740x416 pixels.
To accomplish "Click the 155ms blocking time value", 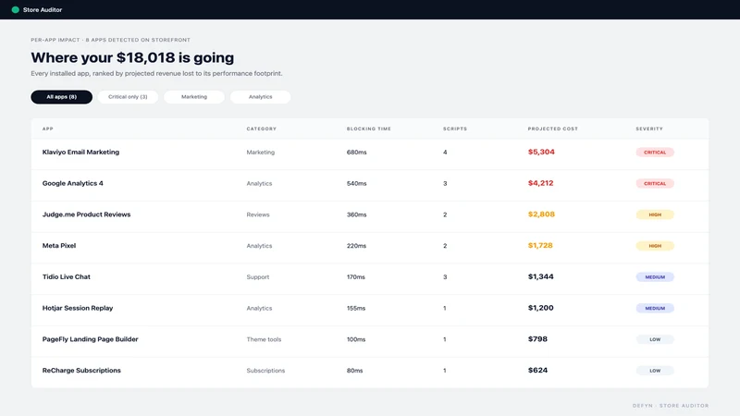I will point(356,308).
